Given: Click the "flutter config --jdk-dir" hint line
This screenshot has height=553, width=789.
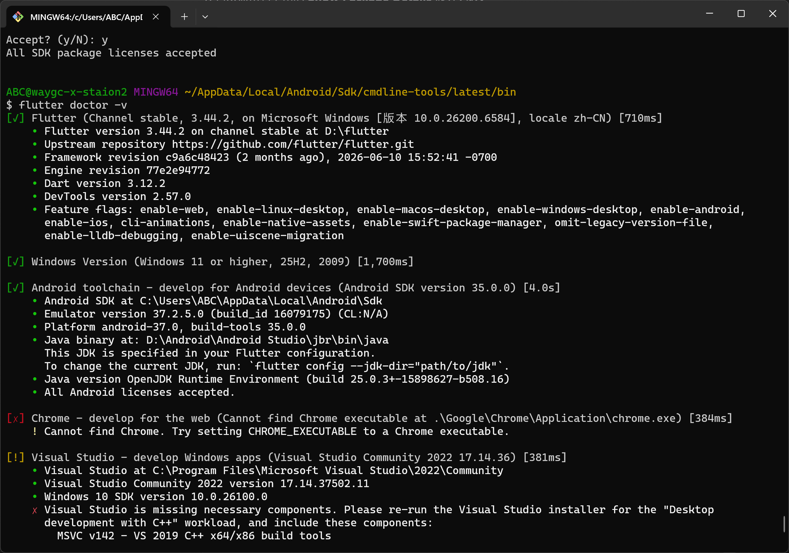Looking at the screenshot, I should pos(277,366).
